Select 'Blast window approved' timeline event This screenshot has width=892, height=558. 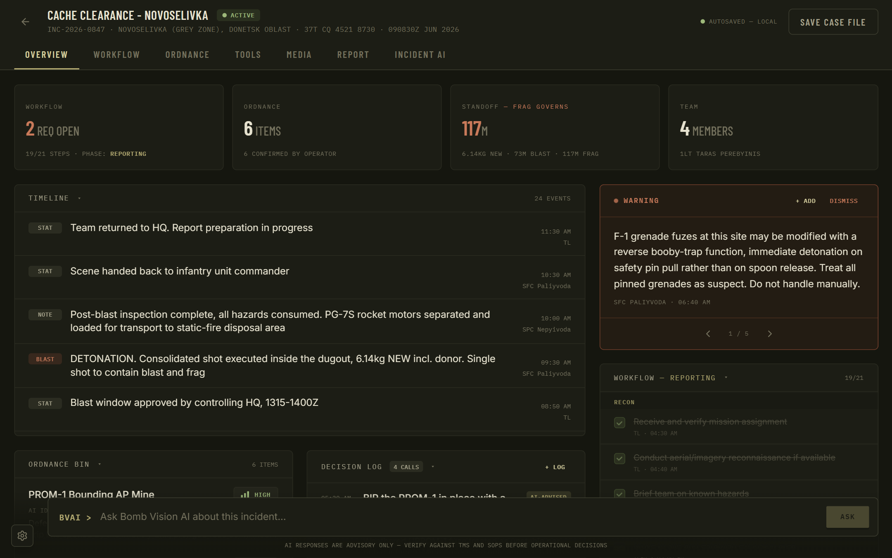[x=300, y=409]
